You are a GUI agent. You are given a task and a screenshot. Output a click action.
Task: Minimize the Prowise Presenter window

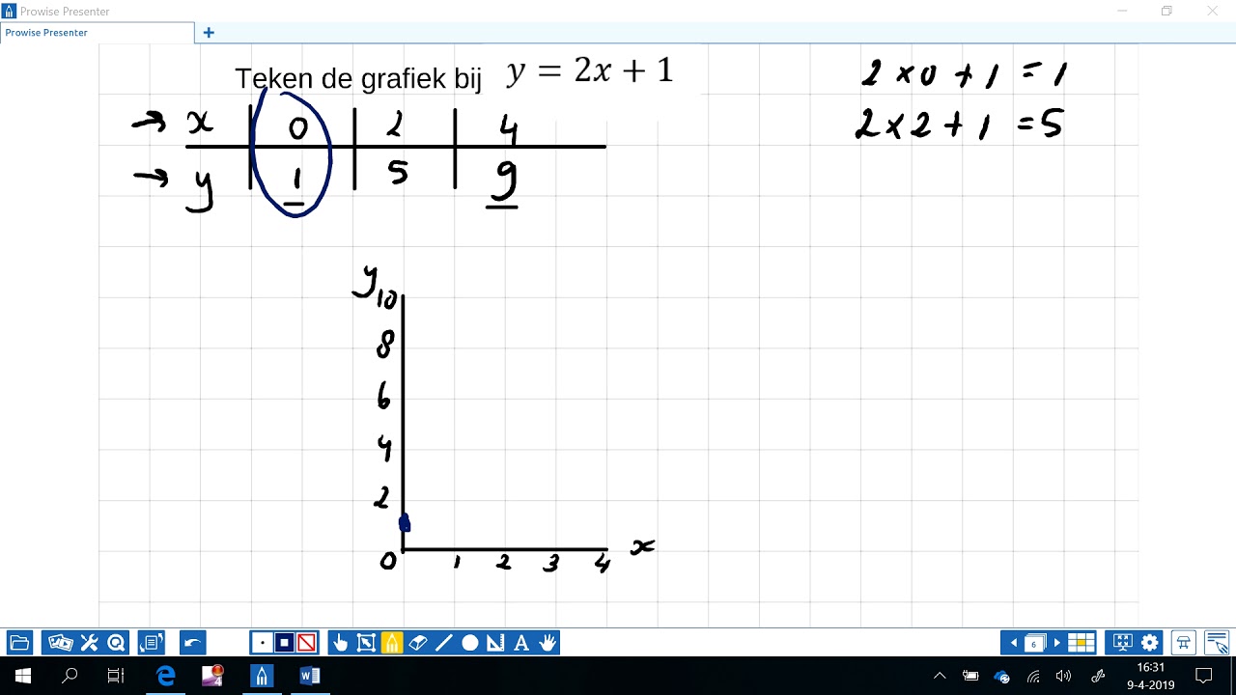coord(1122,12)
